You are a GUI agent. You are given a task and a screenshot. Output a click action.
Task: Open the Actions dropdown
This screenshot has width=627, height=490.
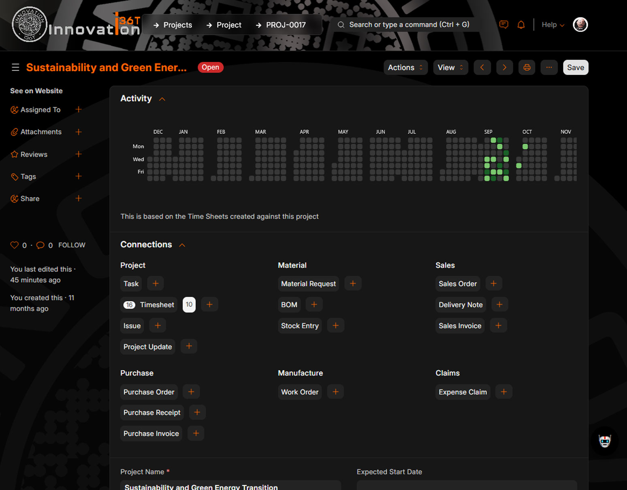pyautogui.click(x=405, y=68)
